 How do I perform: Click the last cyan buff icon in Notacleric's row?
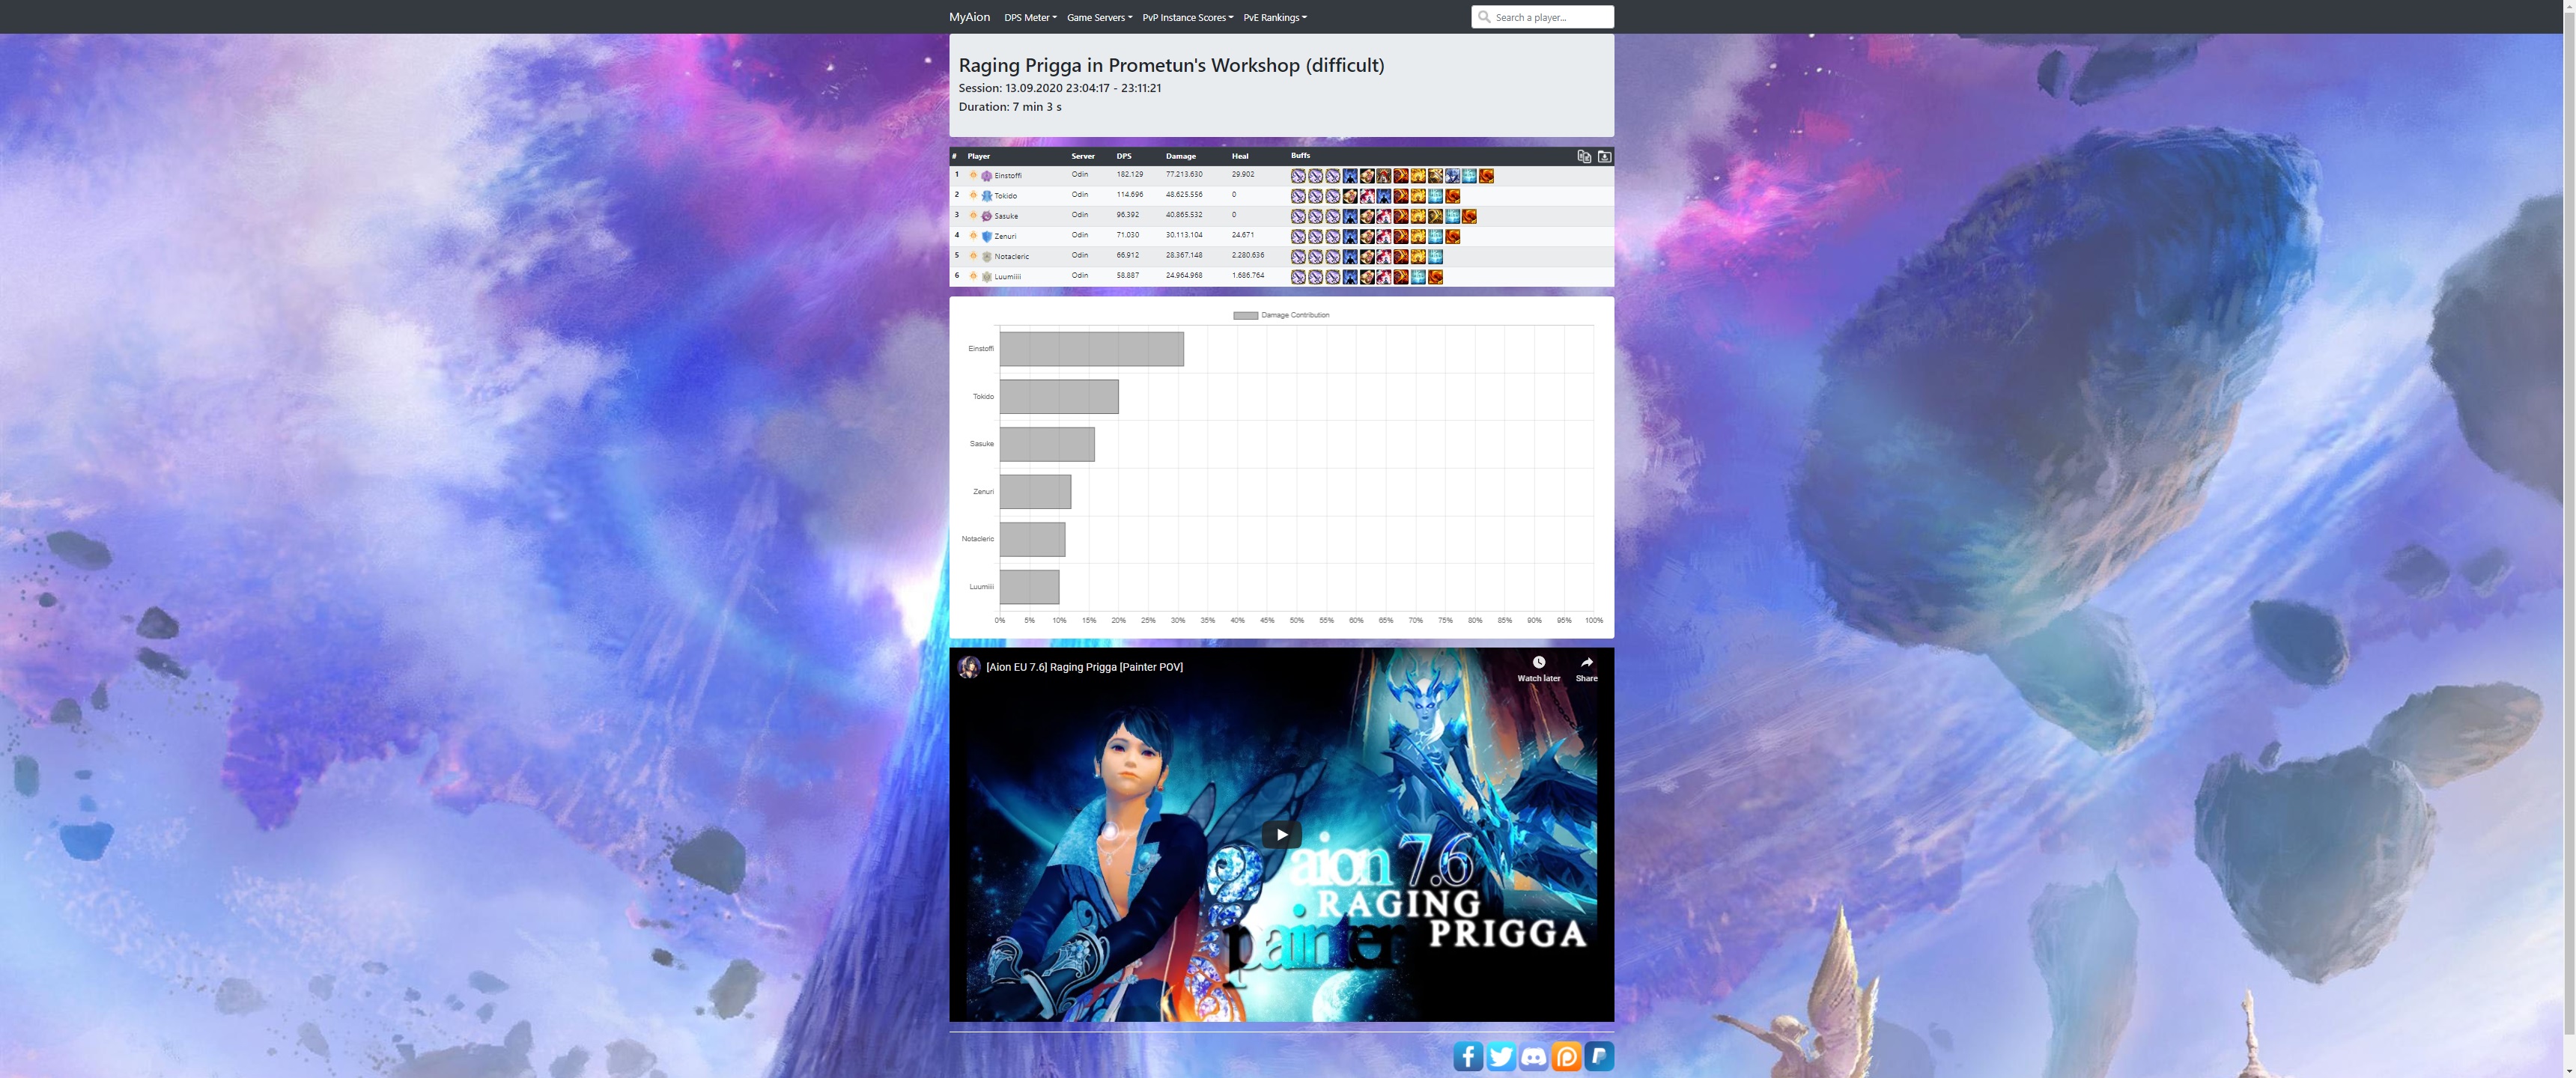pos(1435,257)
